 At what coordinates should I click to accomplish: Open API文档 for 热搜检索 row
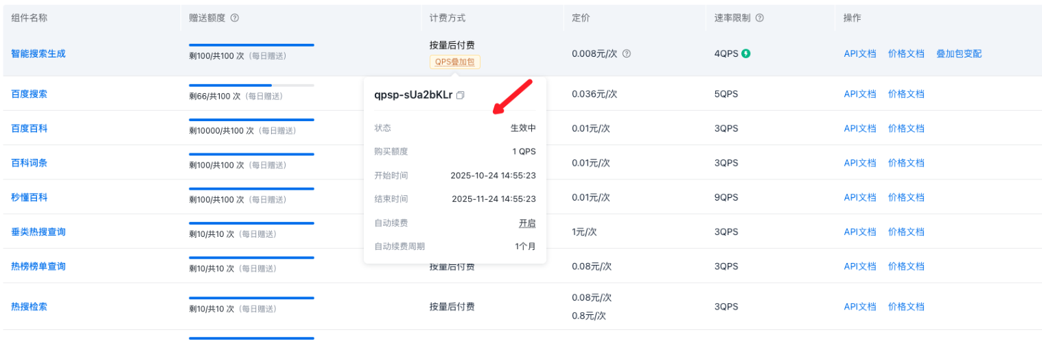(x=859, y=307)
